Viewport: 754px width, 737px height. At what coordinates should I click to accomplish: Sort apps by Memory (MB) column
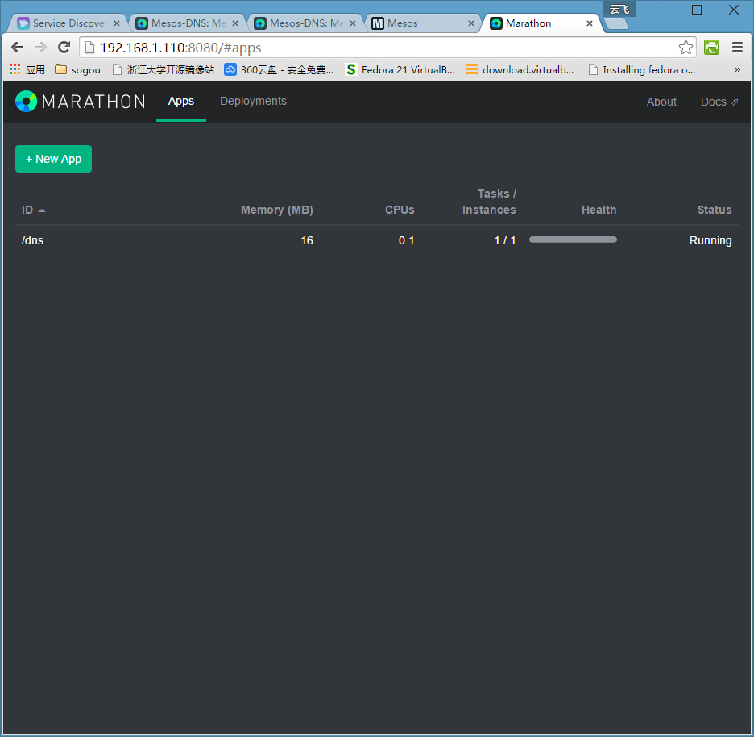pyautogui.click(x=277, y=210)
